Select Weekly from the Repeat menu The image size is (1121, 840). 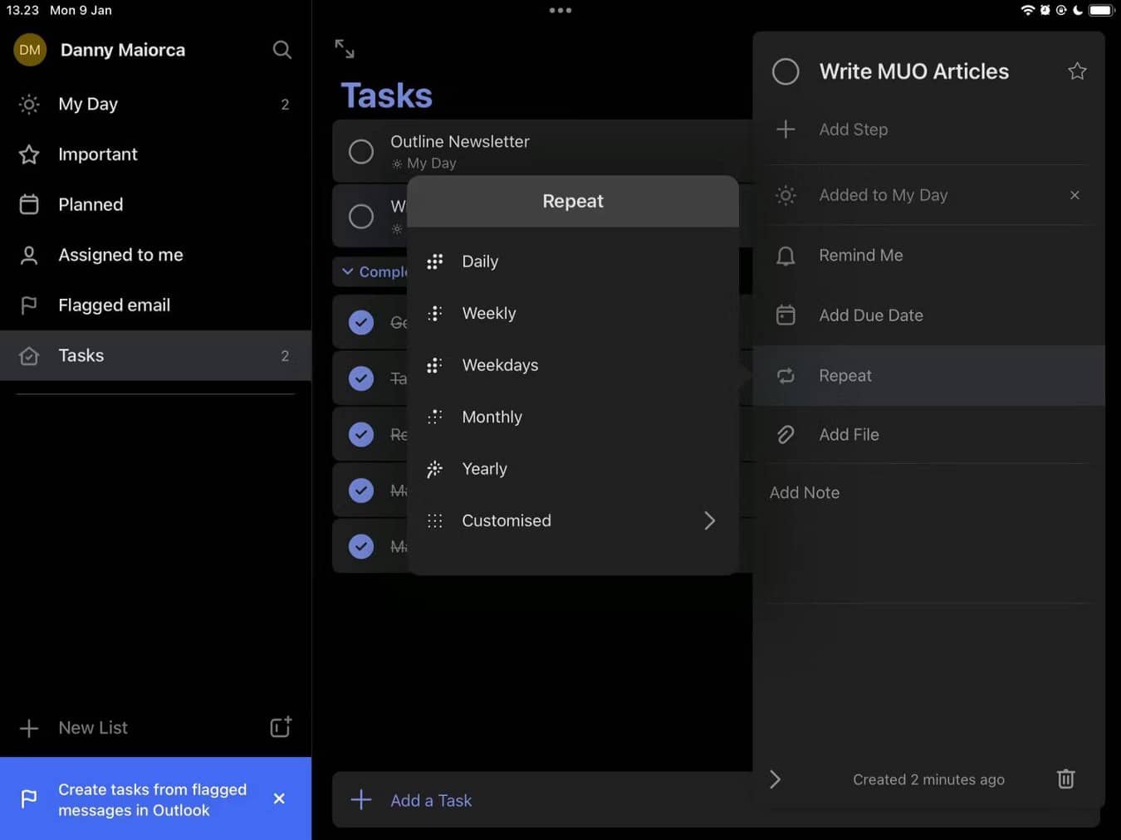[488, 313]
